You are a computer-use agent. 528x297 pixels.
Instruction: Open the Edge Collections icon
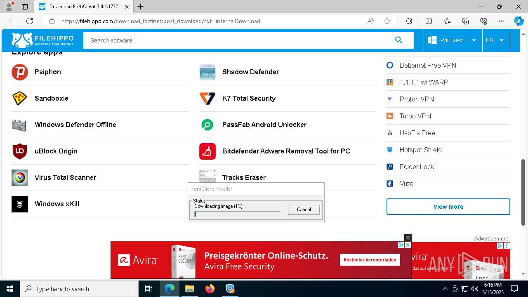(465, 21)
